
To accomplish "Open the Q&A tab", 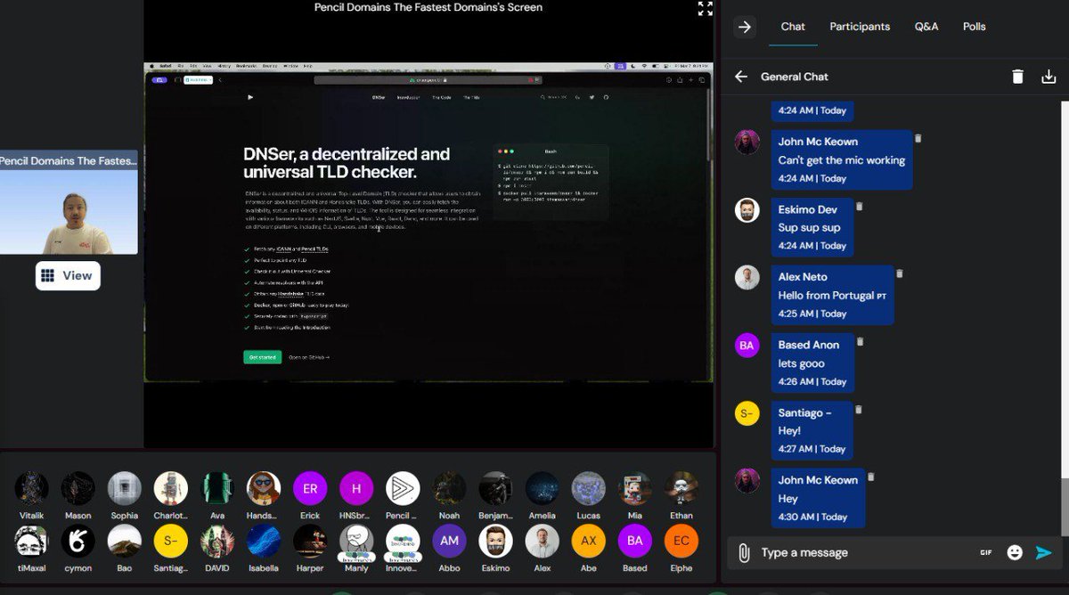I will coord(926,27).
